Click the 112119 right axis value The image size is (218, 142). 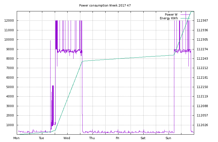coord(202,96)
